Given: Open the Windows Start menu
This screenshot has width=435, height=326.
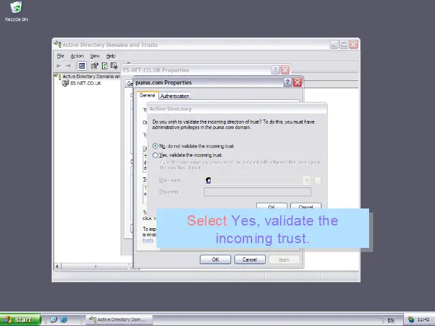Looking at the screenshot, I should coord(20,320).
